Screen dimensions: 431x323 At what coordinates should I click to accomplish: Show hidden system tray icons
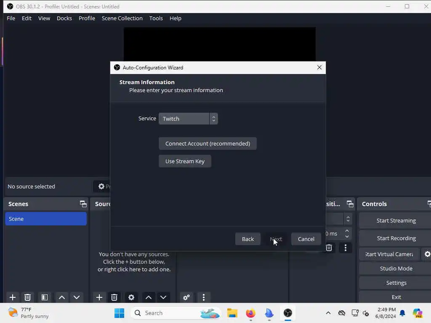(x=328, y=313)
